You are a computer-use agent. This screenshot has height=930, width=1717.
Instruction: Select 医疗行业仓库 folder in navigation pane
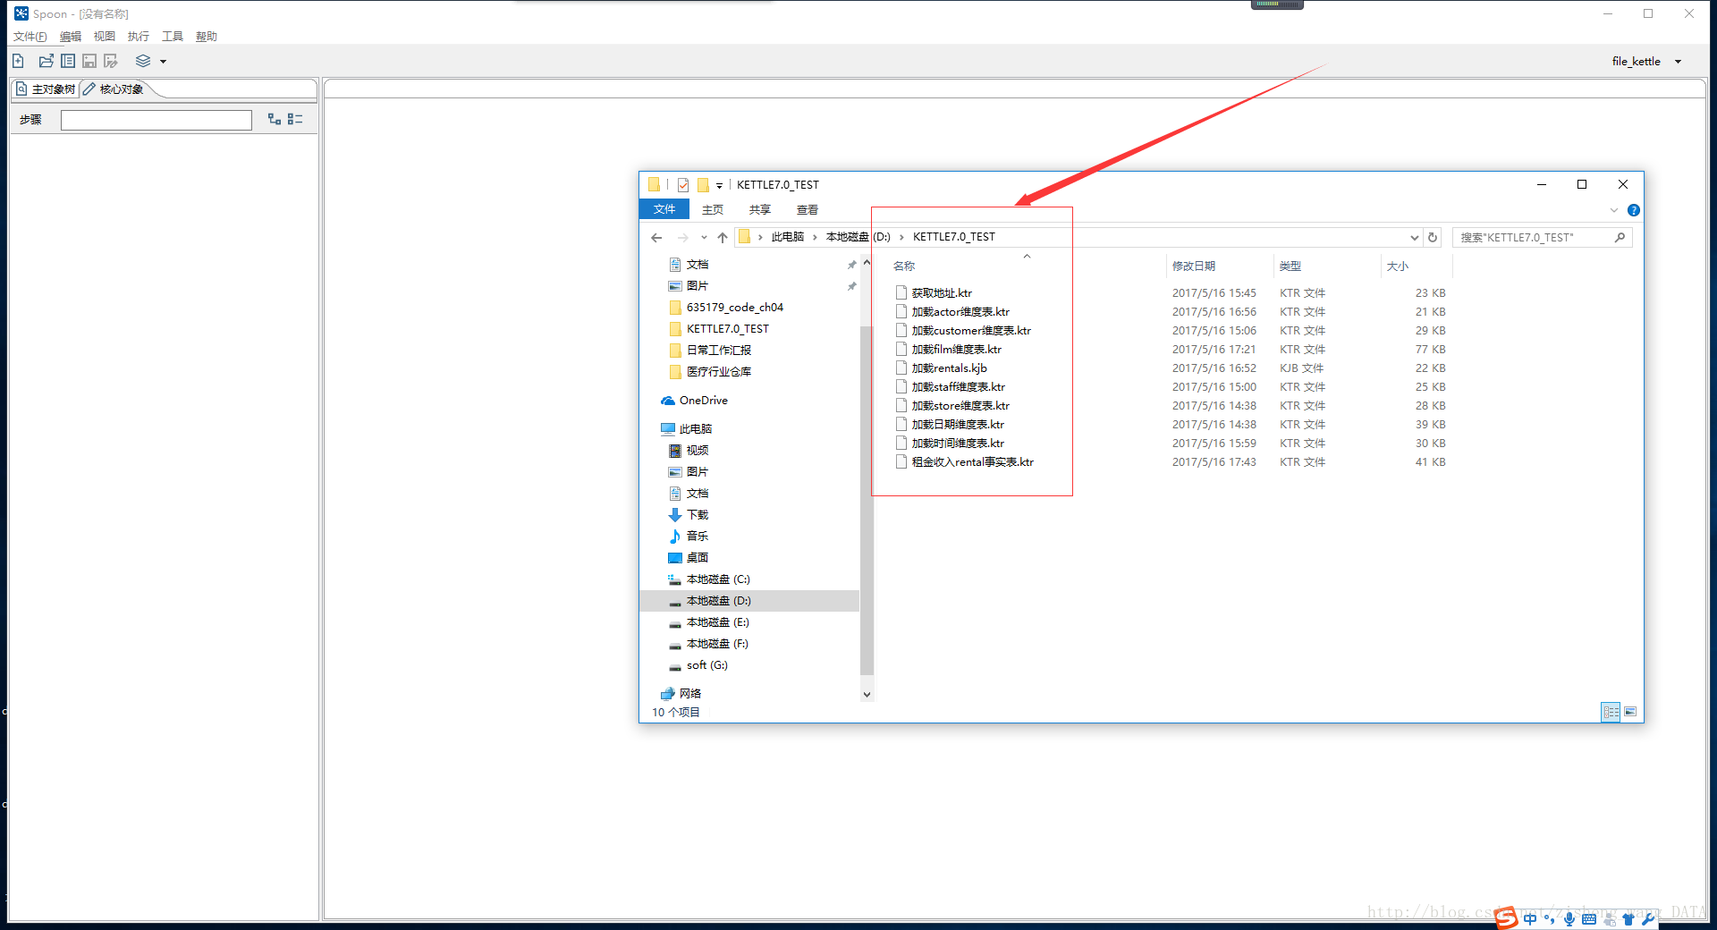(x=718, y=372)
